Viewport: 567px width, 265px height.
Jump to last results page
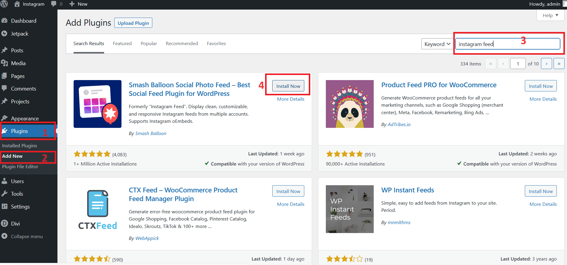pos(559,64)
